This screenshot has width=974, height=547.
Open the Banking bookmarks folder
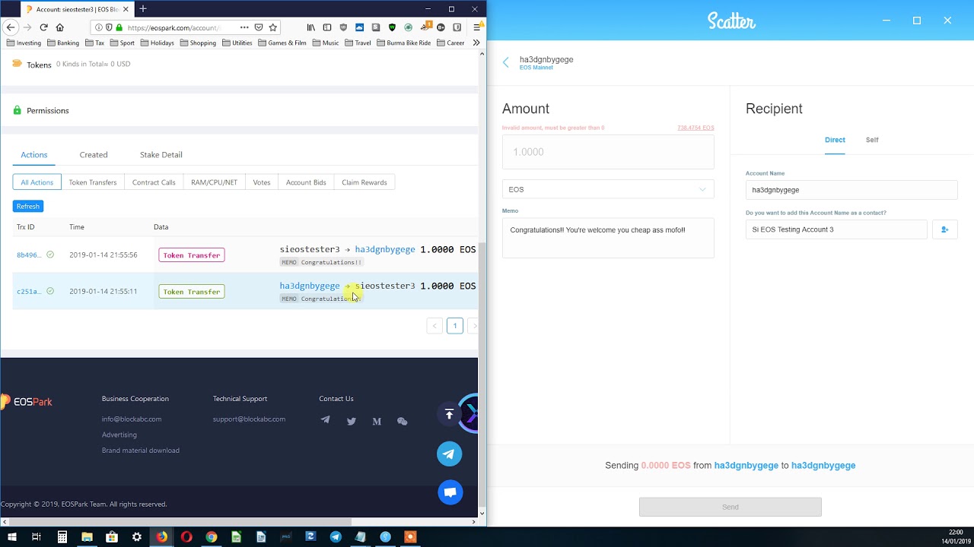pyautogui.click(x=62, y=43)
